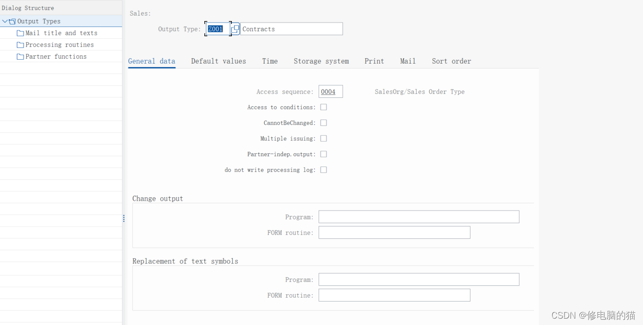Image resolution: width=643 pixels, height=325 pixels.
Task: Enable the Access to conditions checkbox
Action: tap(323, 107)
